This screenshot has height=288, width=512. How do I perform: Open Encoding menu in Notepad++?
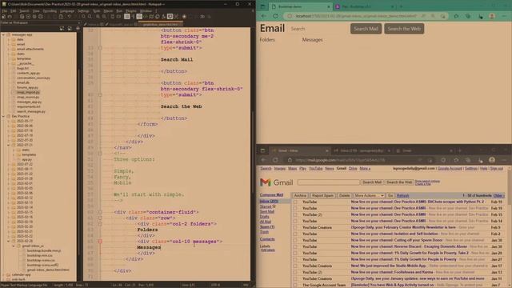pos(50,10)
